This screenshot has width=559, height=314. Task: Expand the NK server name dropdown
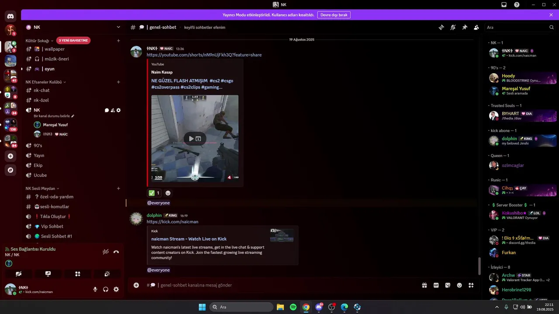click(x=118, y=27)
